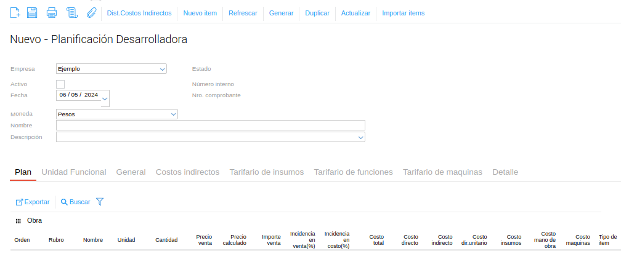Click the new document icon

tap(15, 13)
